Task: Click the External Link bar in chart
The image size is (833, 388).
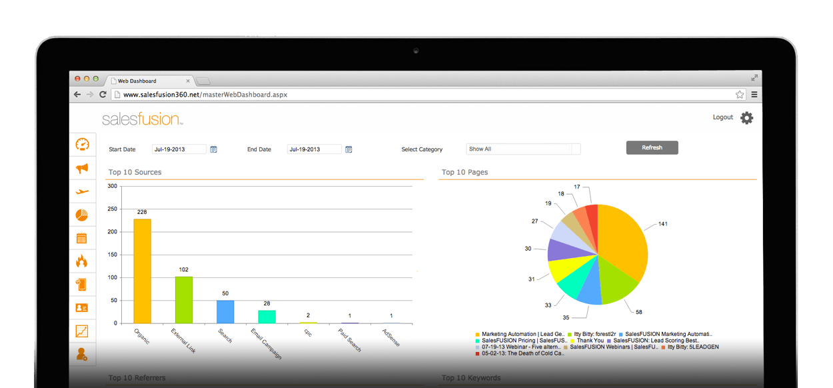Action: pos(184,300)
